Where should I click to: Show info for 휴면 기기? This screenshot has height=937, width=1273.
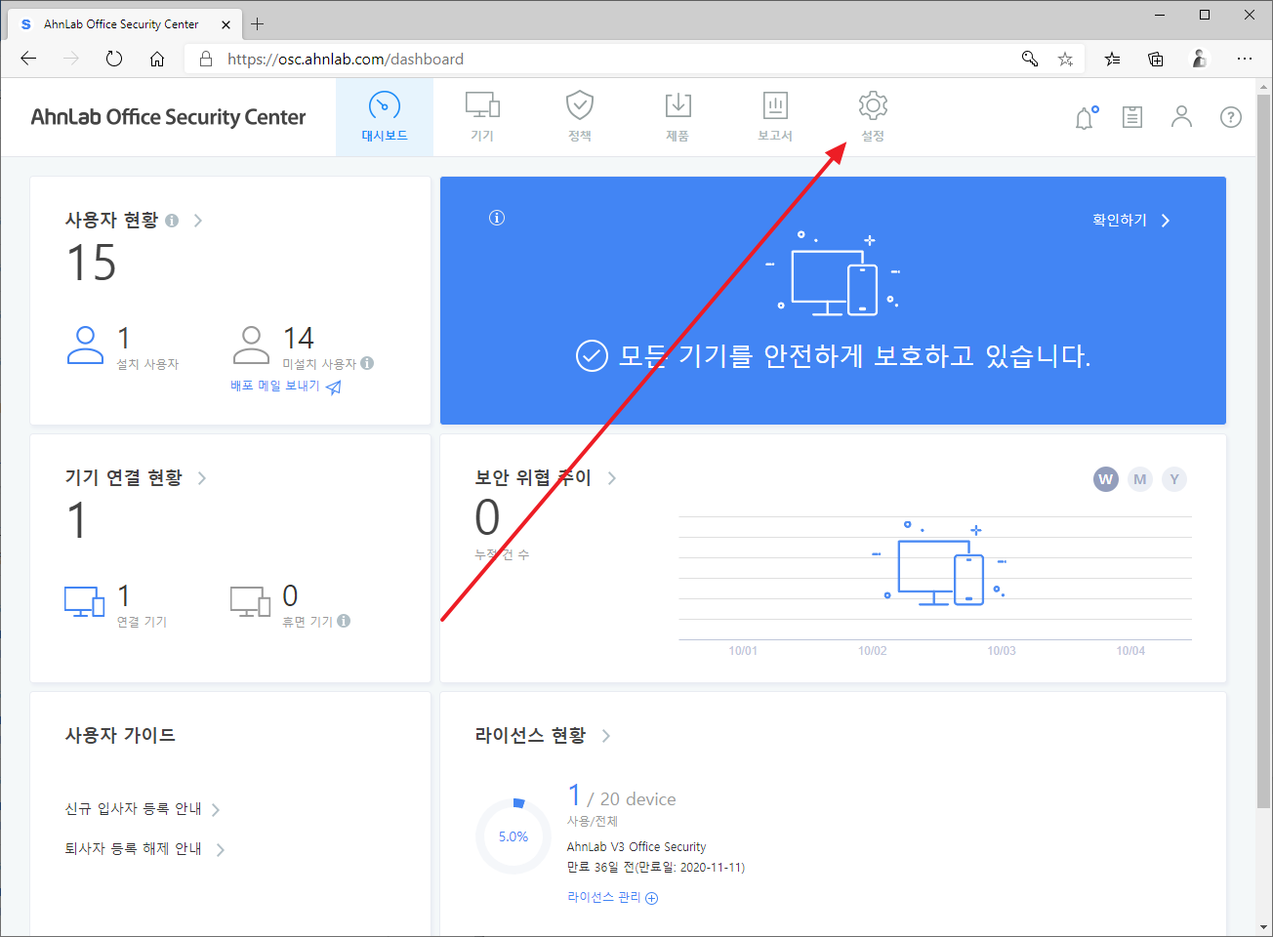click(344, 621)
